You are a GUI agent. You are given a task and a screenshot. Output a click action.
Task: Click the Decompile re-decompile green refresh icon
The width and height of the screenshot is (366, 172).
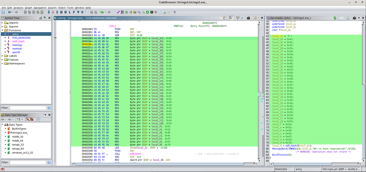click(x=335, y=18)
